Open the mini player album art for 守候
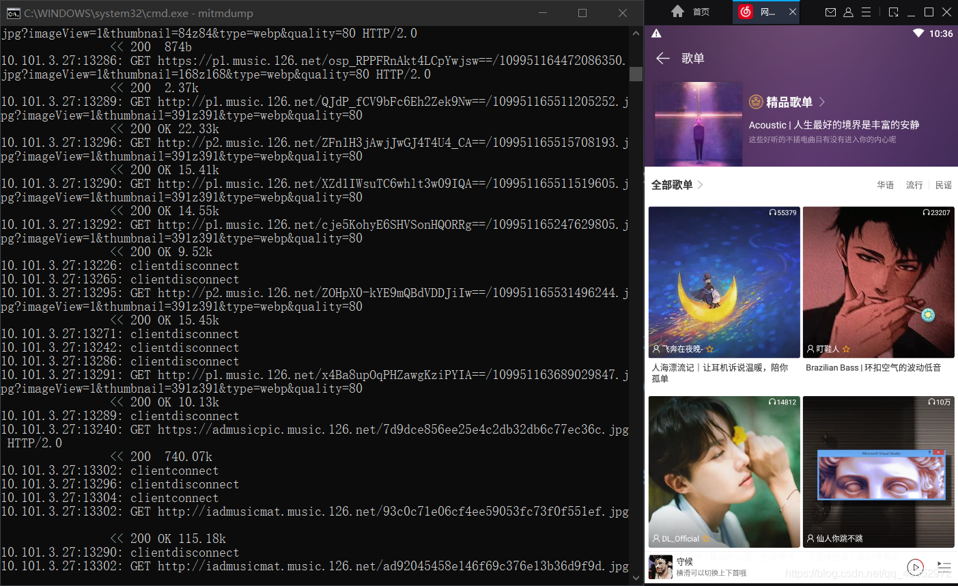 click(x=660, y=567)
